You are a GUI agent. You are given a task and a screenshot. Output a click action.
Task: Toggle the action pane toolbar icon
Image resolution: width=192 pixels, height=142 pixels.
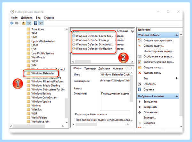coord(41,23)
